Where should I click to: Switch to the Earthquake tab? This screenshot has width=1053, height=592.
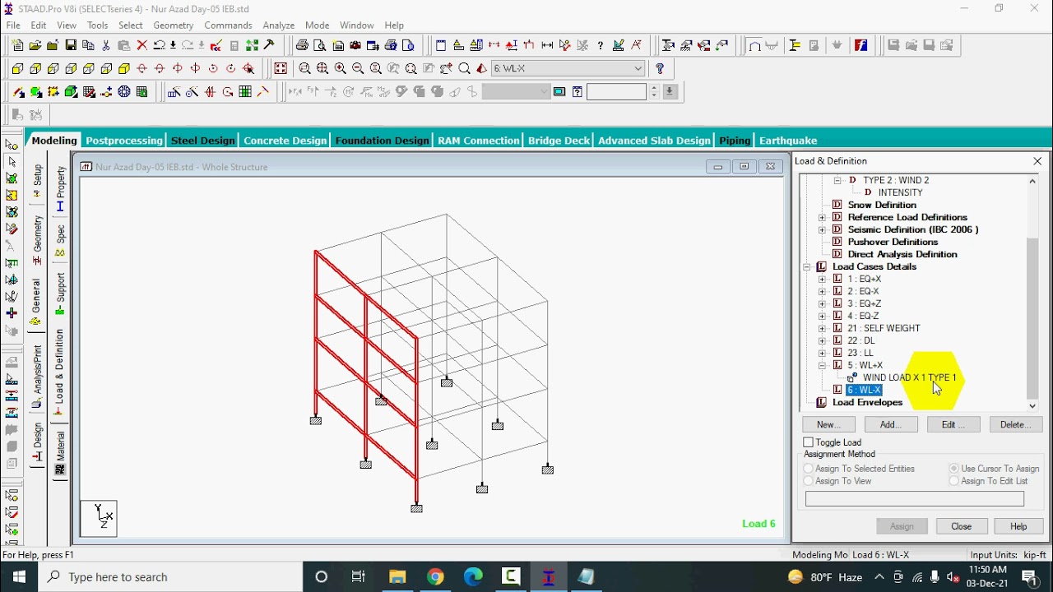[787, 141]
